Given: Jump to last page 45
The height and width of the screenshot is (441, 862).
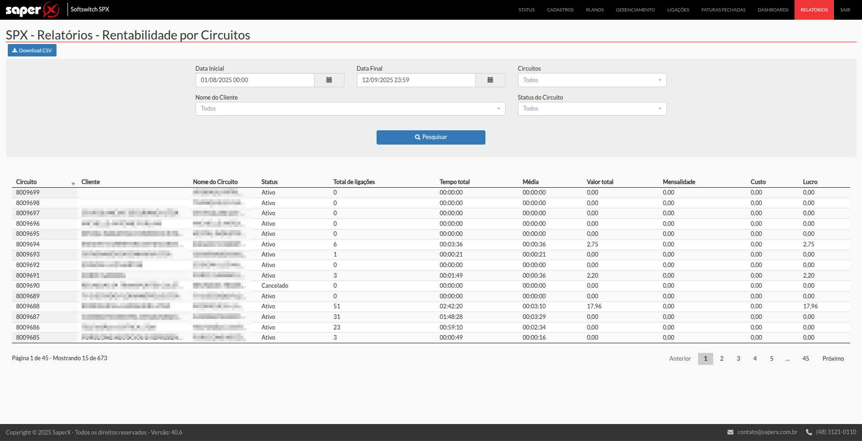Looking at the screenshot, I should (x=806, y=358).
